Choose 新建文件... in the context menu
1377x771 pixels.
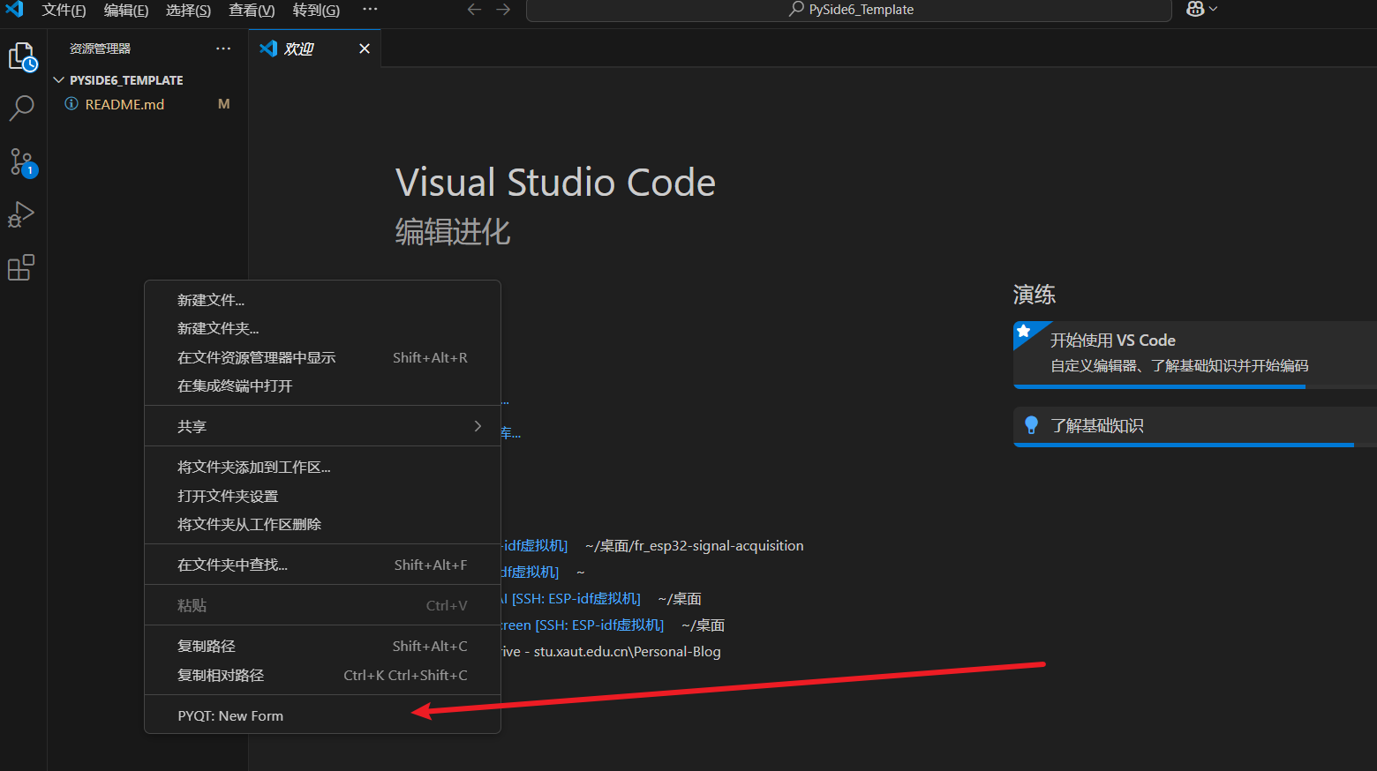click(211, 300)
